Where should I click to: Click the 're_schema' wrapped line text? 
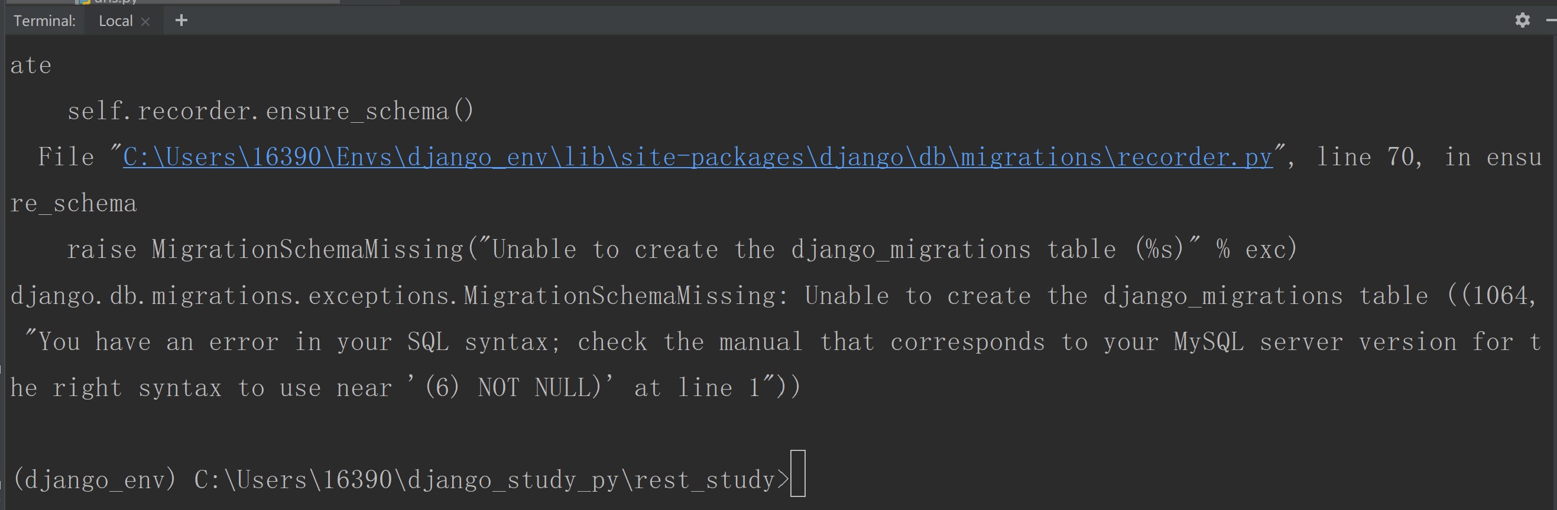pyautogui.click(x=74, y=204)
